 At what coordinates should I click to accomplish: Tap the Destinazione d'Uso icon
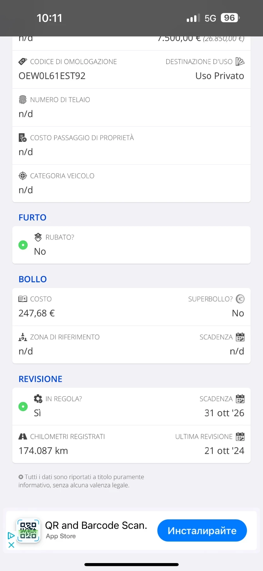(240, 62)
